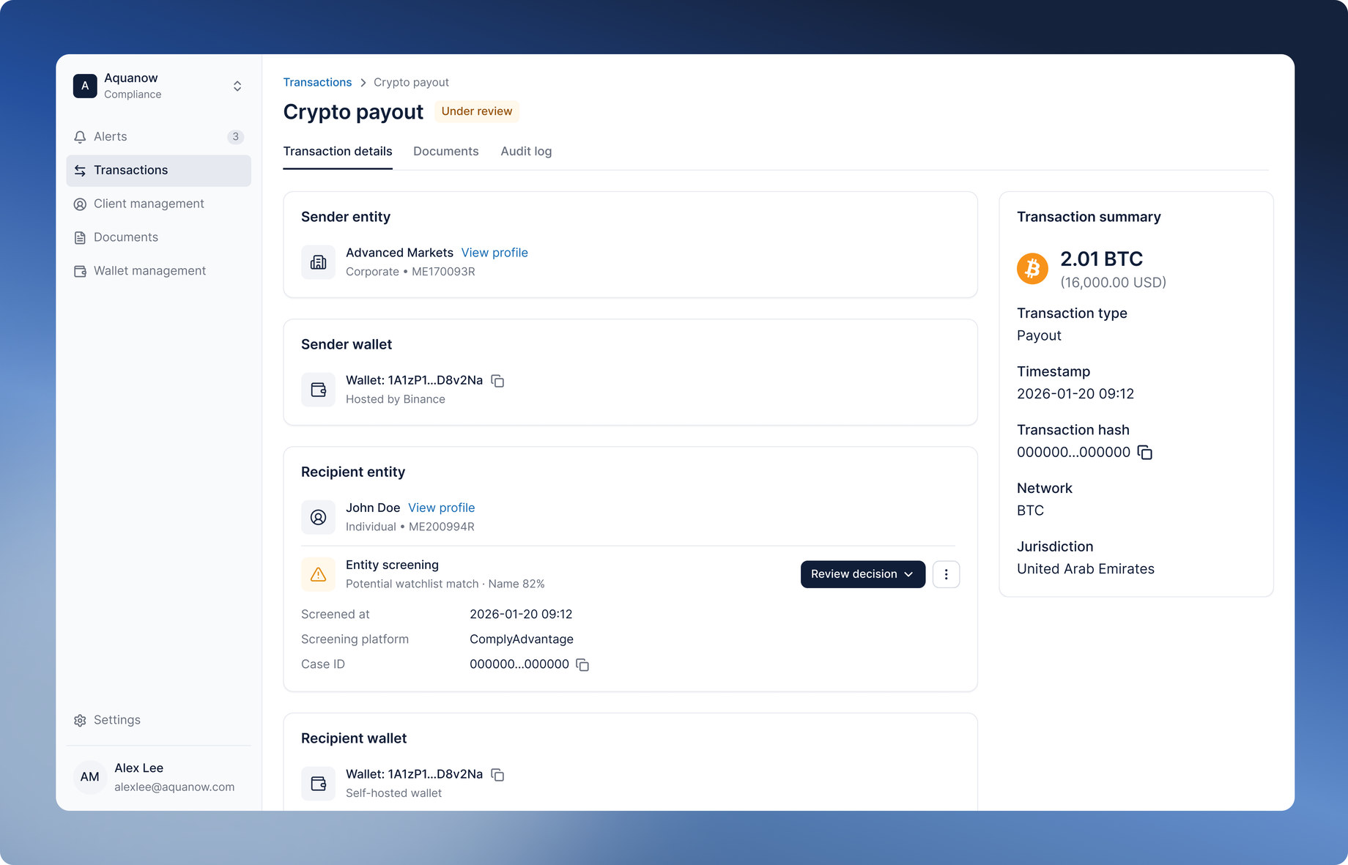Click the 2.01 BTC amount
Viewport: 1348px width, 865px height.
pos(1101,259)
